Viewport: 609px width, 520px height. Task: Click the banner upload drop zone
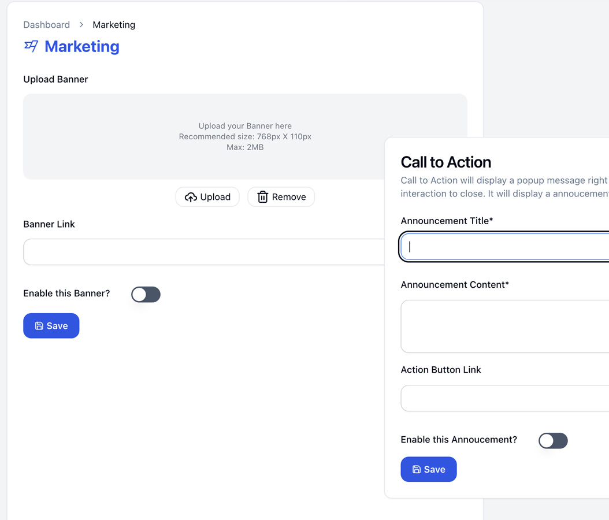click(x=245, y=136)
